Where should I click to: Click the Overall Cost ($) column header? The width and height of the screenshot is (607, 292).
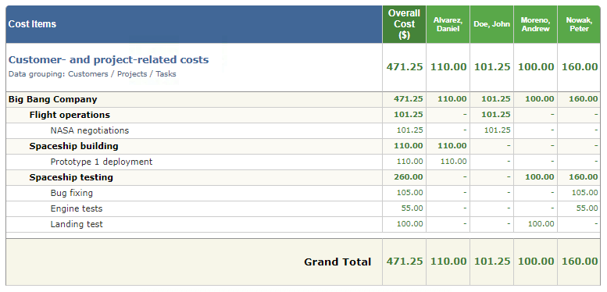(x=404, y=24)
